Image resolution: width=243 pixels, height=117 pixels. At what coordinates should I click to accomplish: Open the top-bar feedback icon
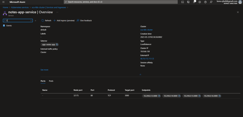tap(211, 2)
